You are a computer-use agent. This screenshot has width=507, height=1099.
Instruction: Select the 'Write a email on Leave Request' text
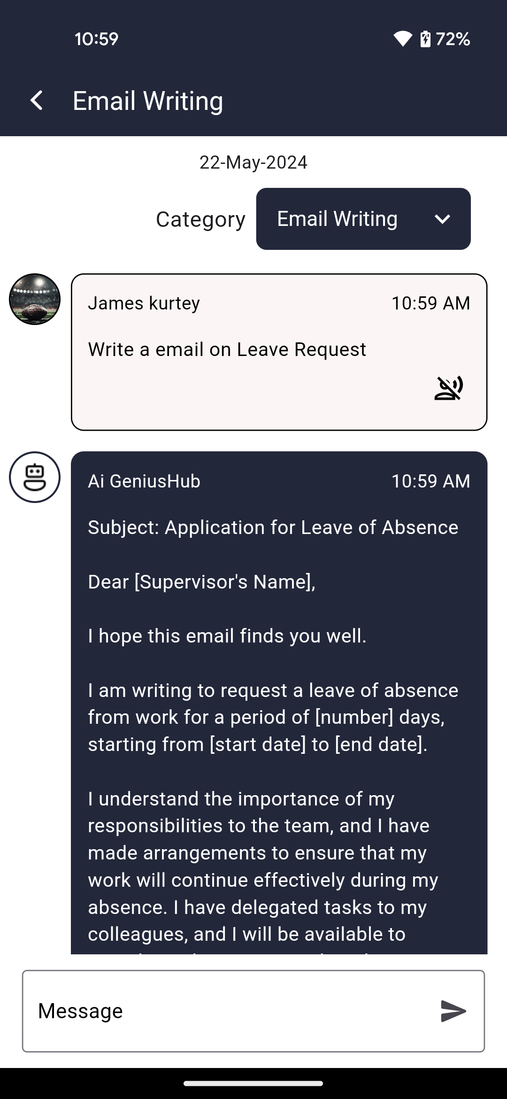[x=227, y=349]
